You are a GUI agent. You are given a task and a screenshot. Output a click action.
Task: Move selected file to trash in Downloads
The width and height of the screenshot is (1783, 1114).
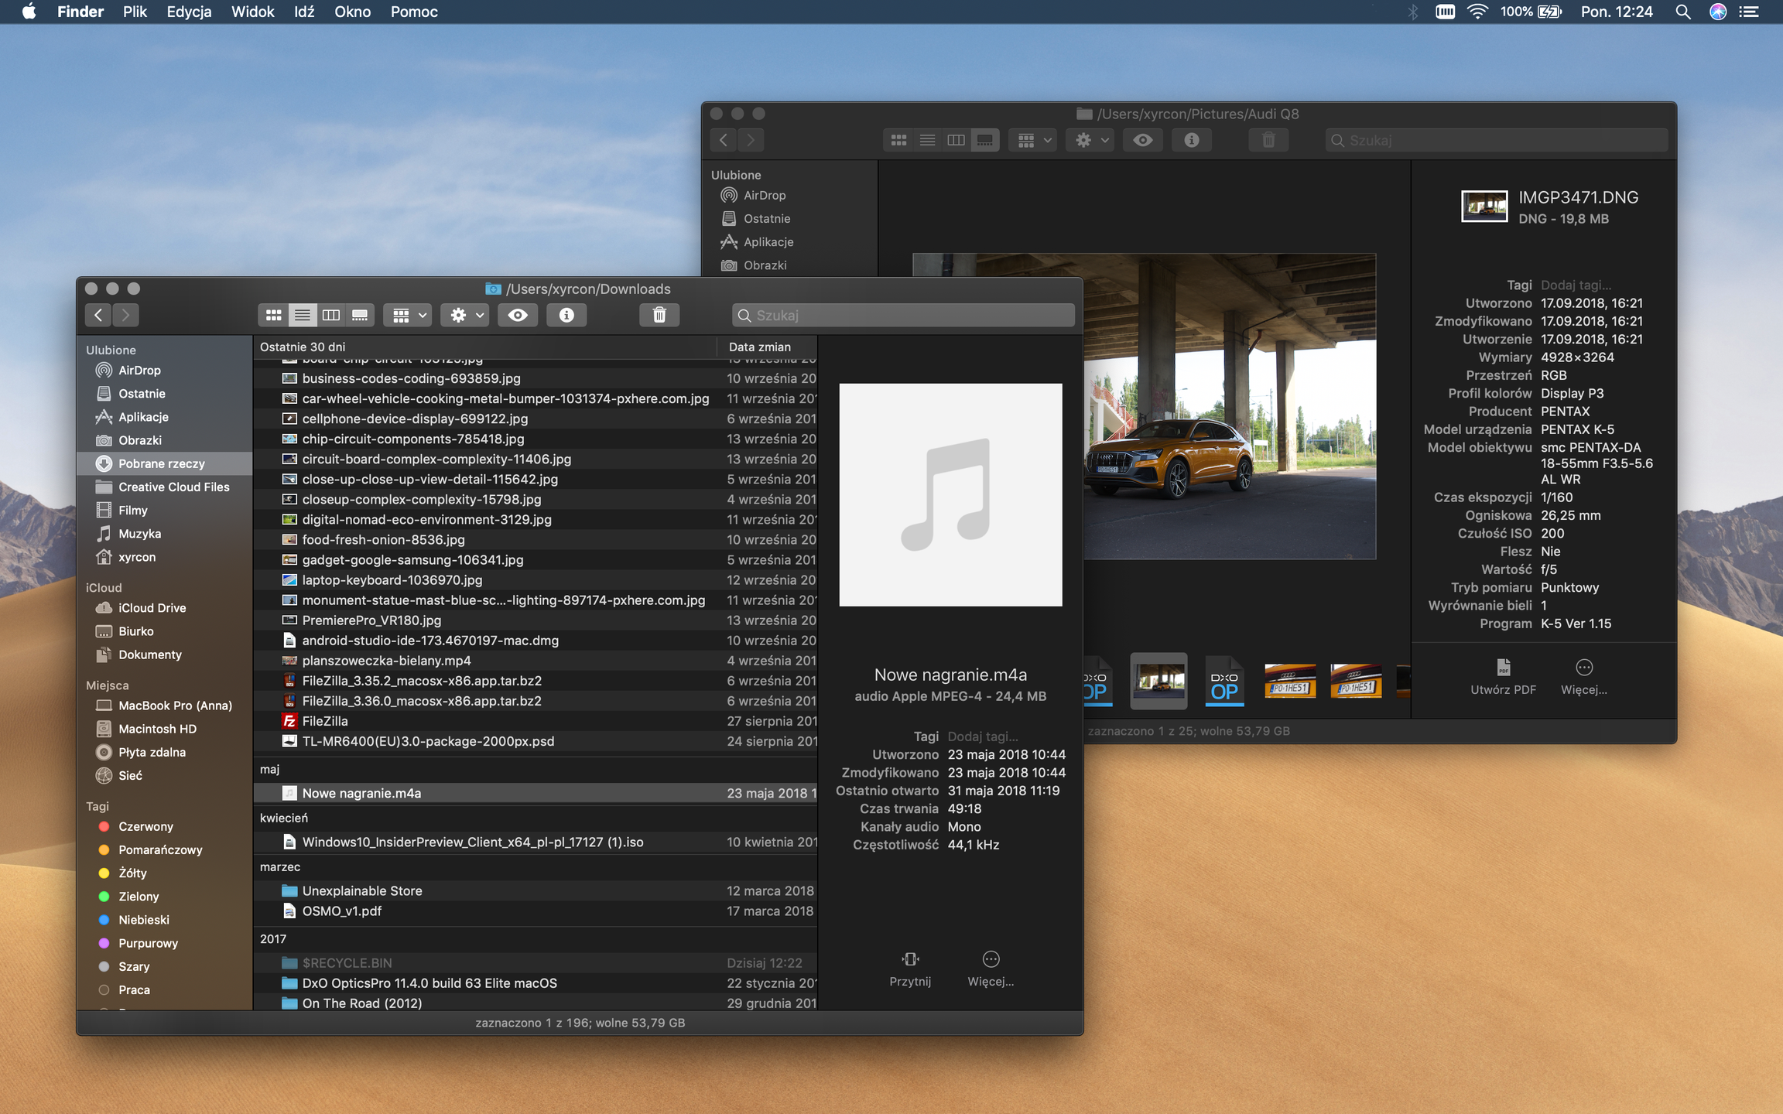(x=659, y=315)
